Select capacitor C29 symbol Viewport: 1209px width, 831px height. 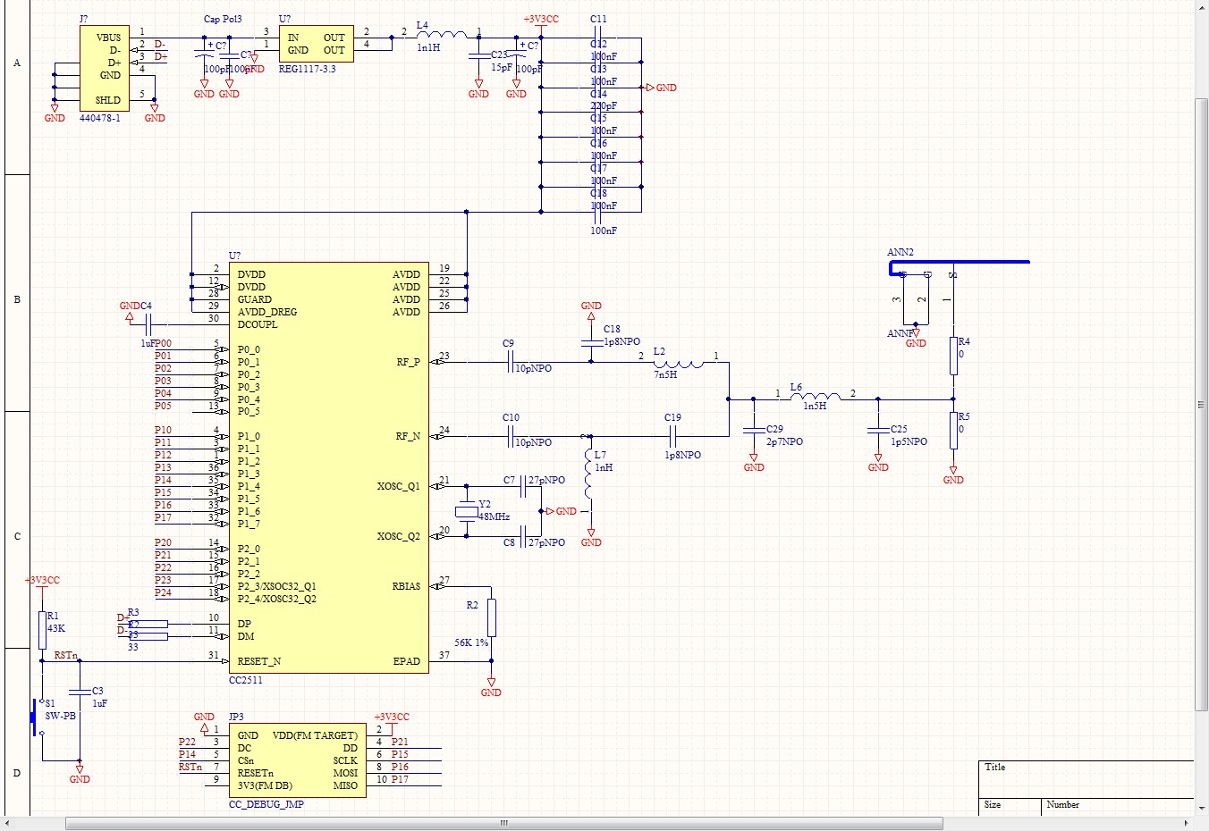(x=754, y=430)
